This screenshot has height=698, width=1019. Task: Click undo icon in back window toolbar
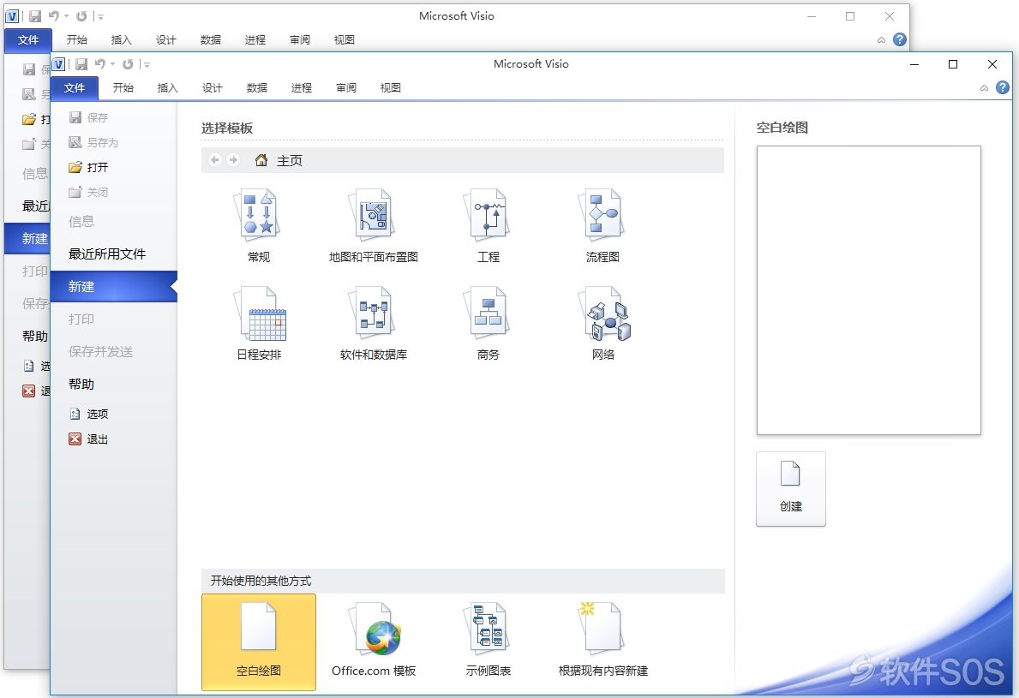[x=54, y=16]
